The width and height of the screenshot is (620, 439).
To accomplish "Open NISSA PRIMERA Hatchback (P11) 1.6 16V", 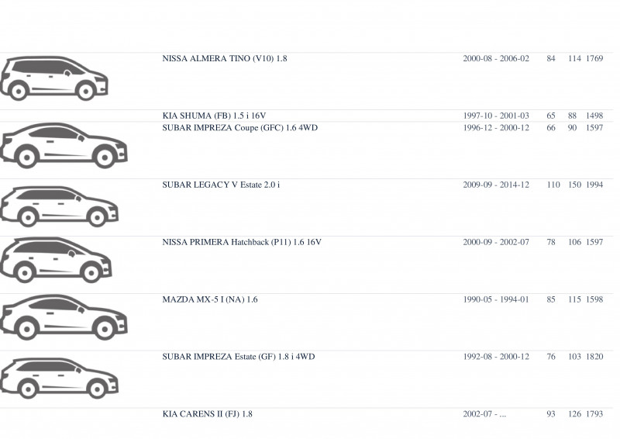I will (x=242, y=242).
